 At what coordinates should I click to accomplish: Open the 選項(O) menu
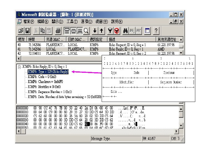point(87,22)
